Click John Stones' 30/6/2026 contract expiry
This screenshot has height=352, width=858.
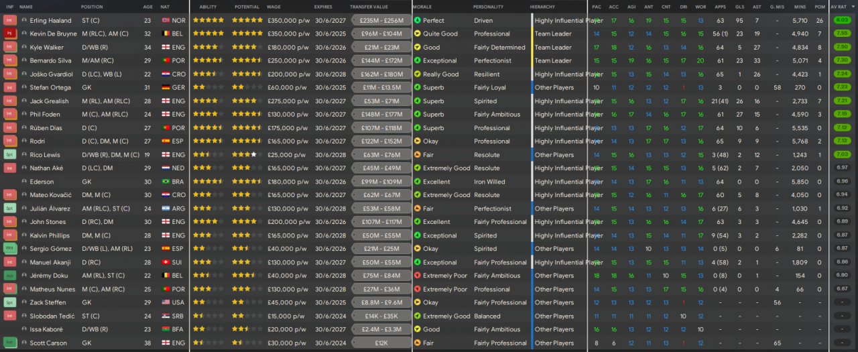pyautogui.click(x=330, y=221)
